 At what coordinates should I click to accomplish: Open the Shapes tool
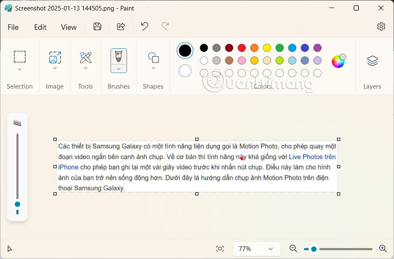[153, 57]
